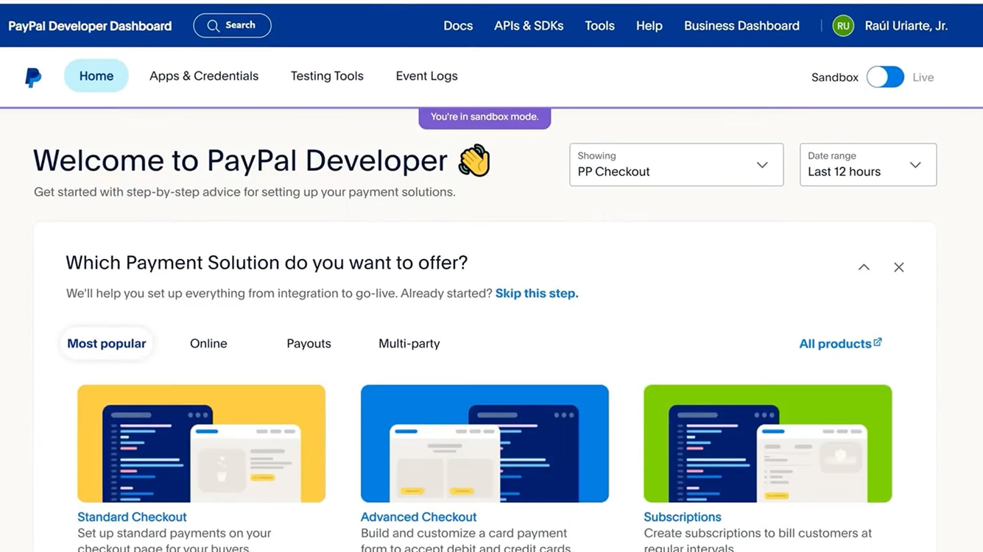The image size is (983, 552).
Task: Click the Welcome to PayPal Developer heading
Action: (240, 160)
